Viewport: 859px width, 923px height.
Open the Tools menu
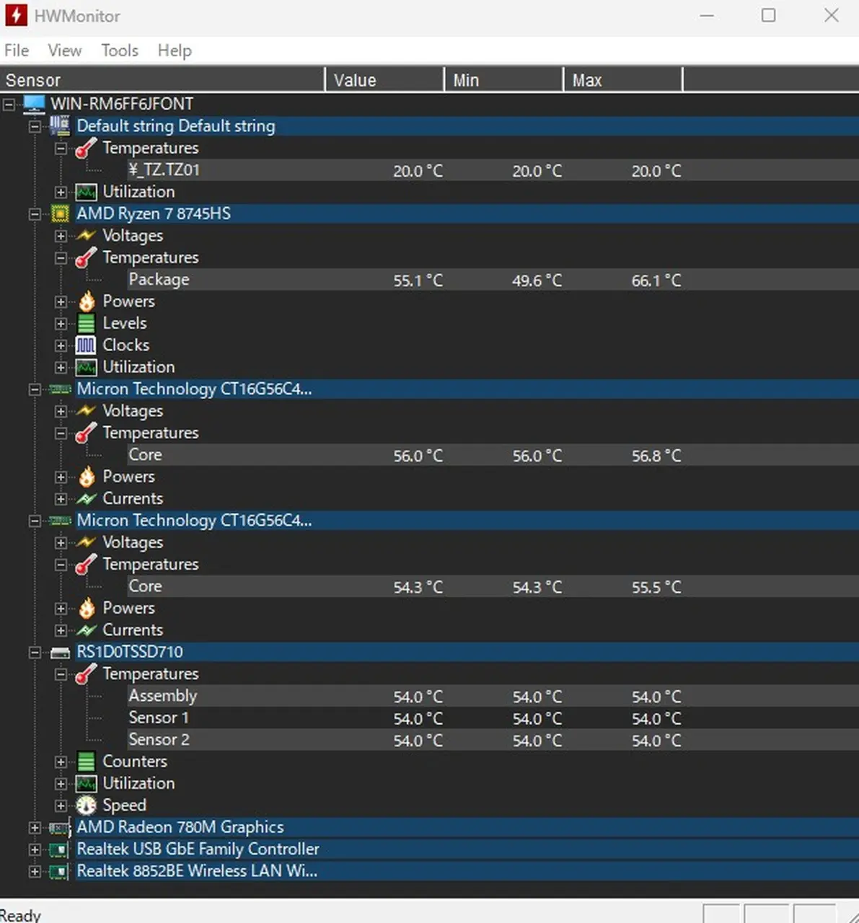[x=119, y=50]
